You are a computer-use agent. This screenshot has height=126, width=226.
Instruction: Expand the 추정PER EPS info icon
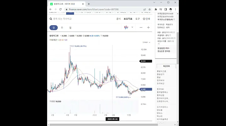170,35
